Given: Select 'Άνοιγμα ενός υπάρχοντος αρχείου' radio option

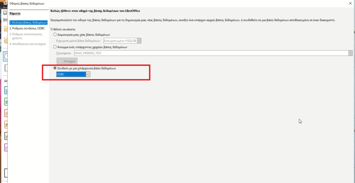Looking at the screenshot, I should 54,46.
